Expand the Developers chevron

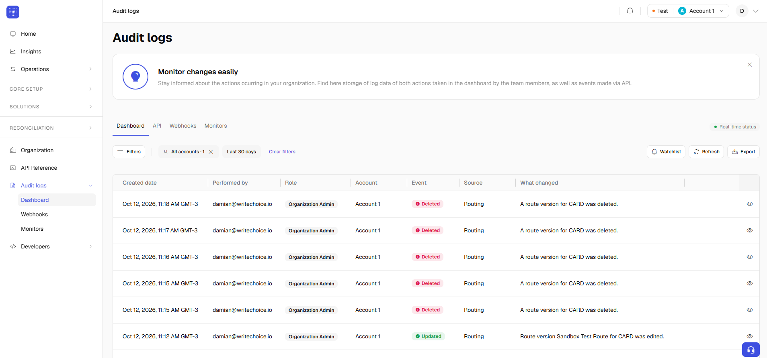point(90,246)
